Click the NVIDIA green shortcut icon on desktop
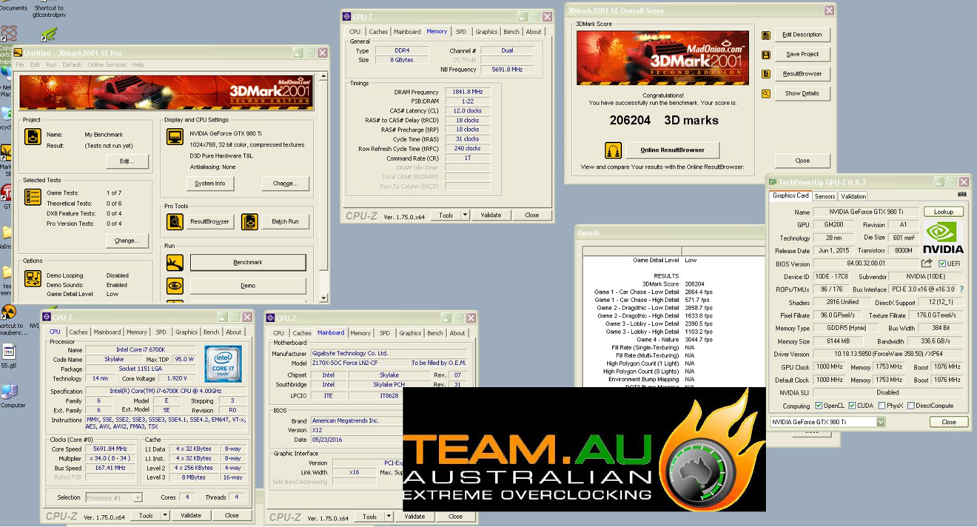The width and height of the screenshot is (977, 527). click(49, 34)
